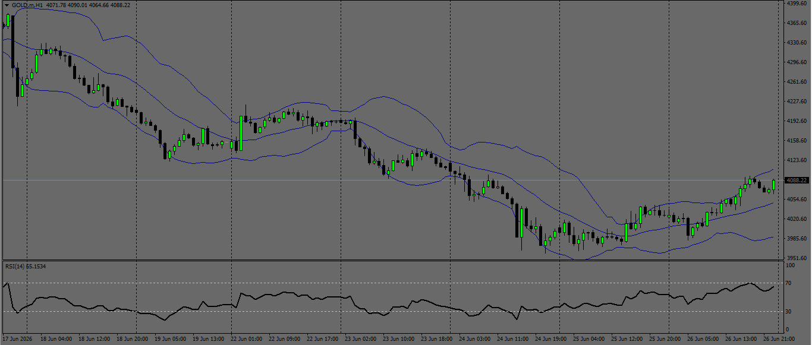
Task: Click the 4296.60 price axis label
Action: click(x=796, y=62)
